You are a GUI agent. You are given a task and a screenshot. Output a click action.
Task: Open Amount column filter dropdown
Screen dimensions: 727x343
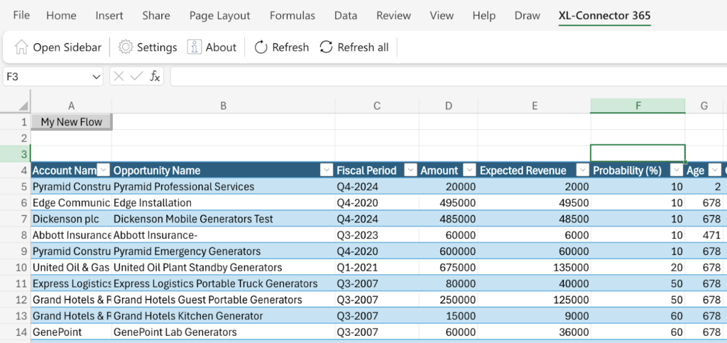[x=470, y=170]
